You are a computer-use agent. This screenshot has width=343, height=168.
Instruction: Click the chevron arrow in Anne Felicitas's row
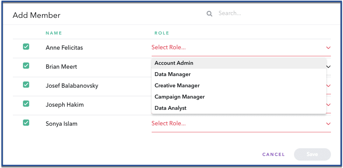328,48
